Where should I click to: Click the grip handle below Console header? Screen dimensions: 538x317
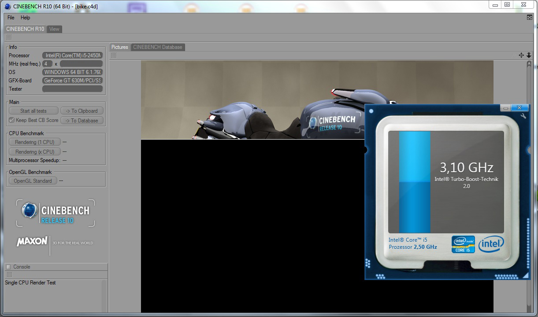click(x=9, y=275)
